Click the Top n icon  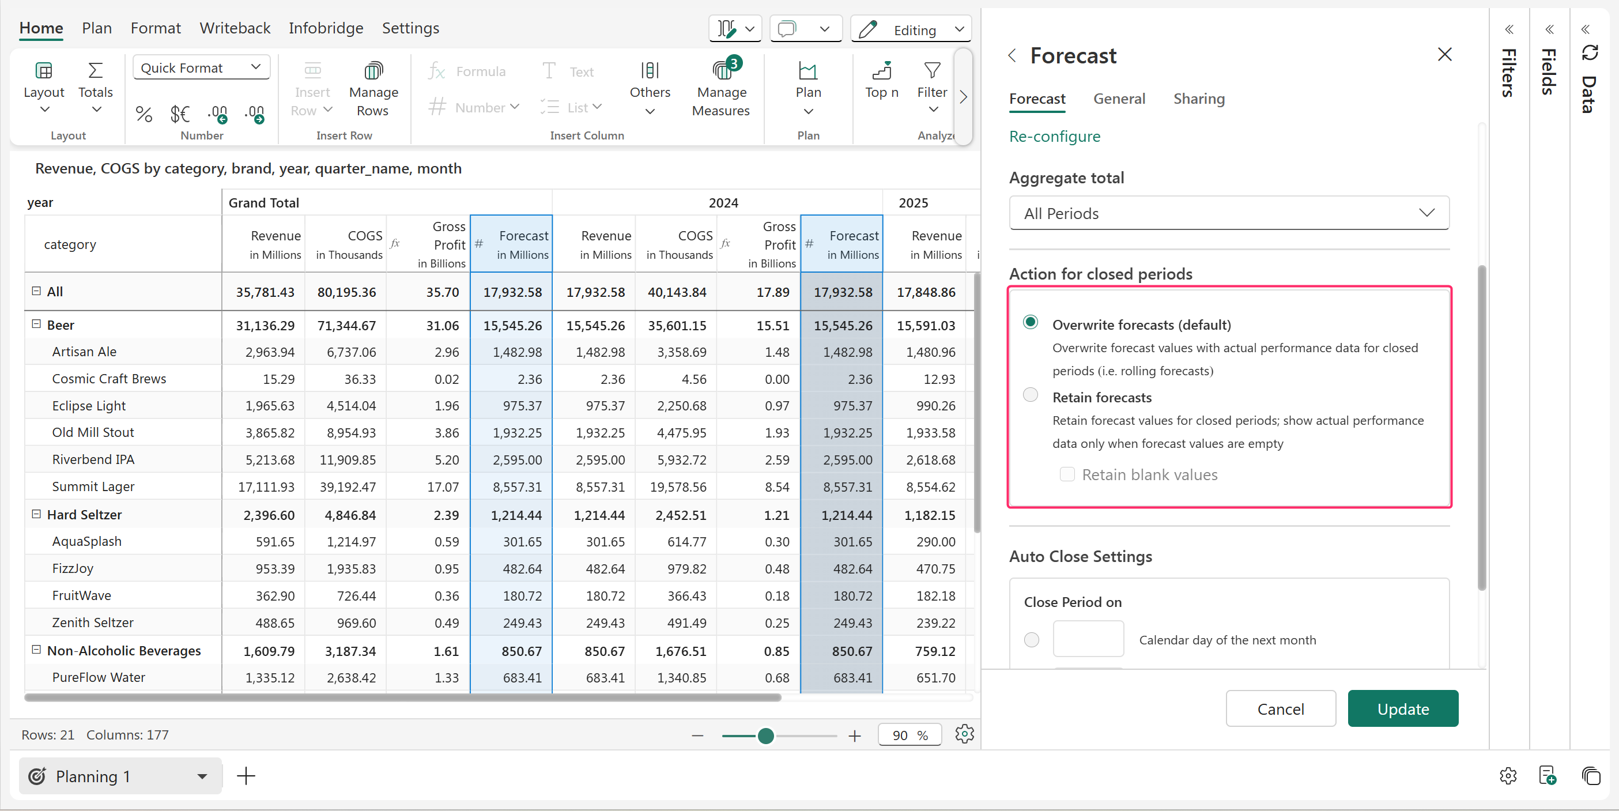point(881,71)
